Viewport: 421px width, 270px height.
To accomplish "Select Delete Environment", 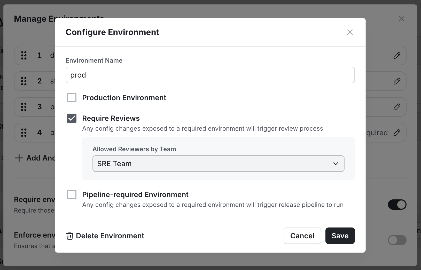I will coord(110,236).
